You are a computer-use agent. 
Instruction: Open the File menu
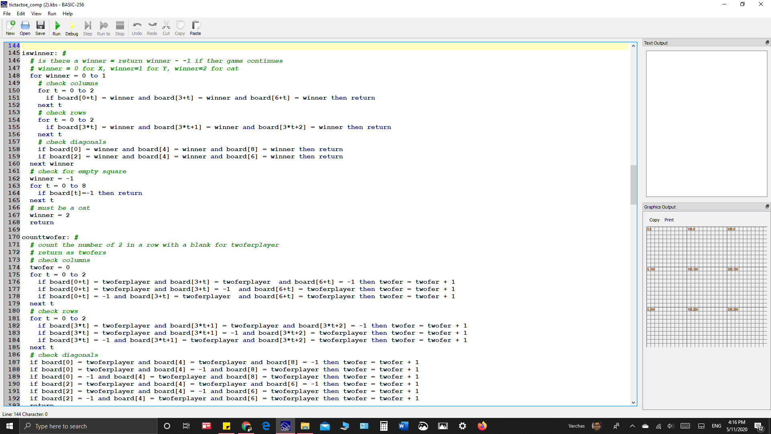coord(6,13)
